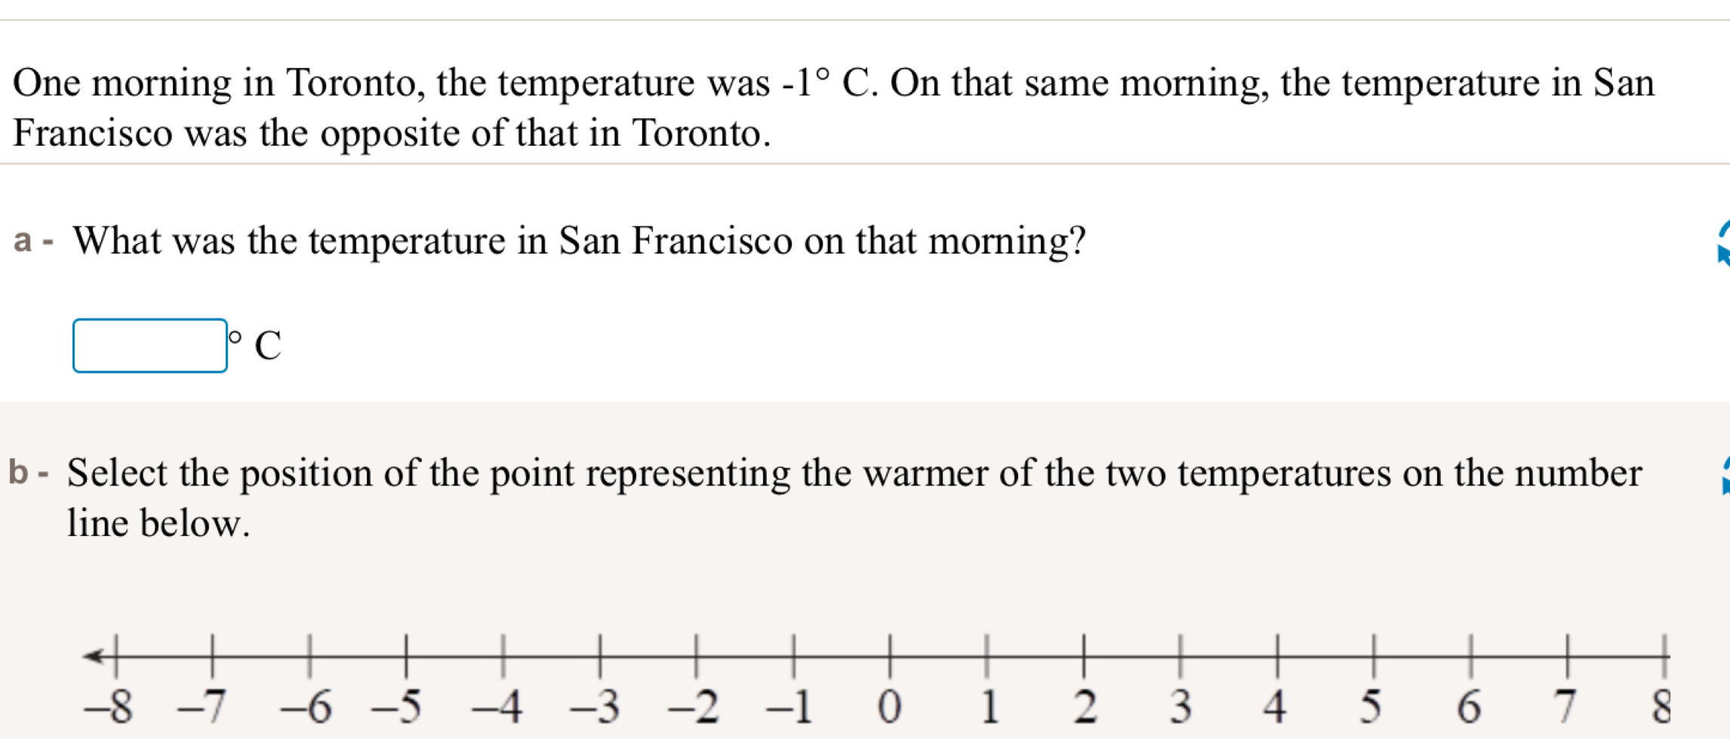This screenshot has width=1730, height=739.
Task: Select the tick at 2 on the number line
Action: 1084,657
